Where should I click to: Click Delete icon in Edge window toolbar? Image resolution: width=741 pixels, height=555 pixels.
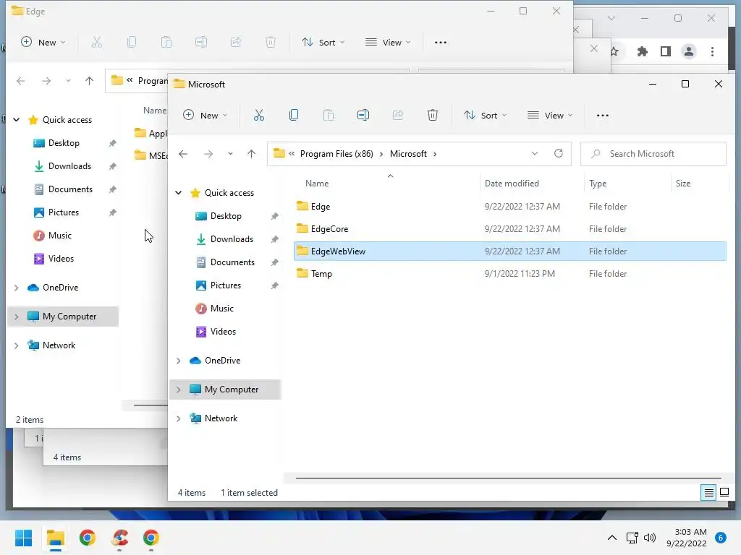[x=271, y=43]
